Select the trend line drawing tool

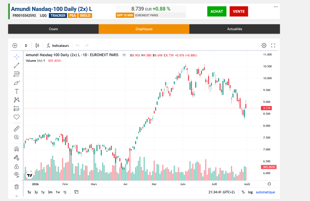tap(17, 65)
